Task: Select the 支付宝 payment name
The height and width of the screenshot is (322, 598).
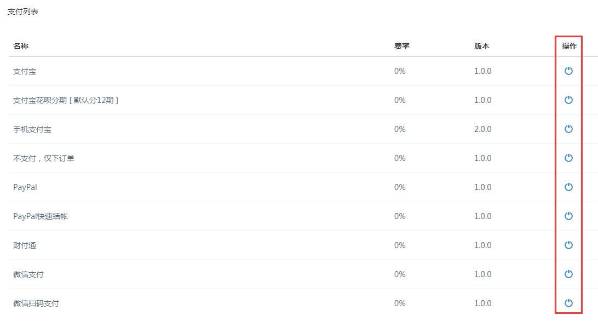Action: coord(25,71)
